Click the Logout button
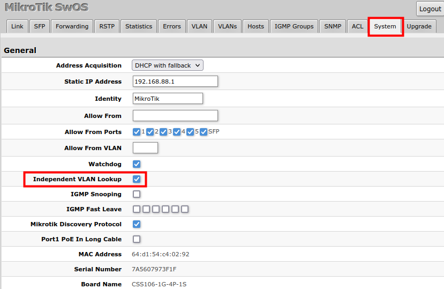 pos(430,9)
